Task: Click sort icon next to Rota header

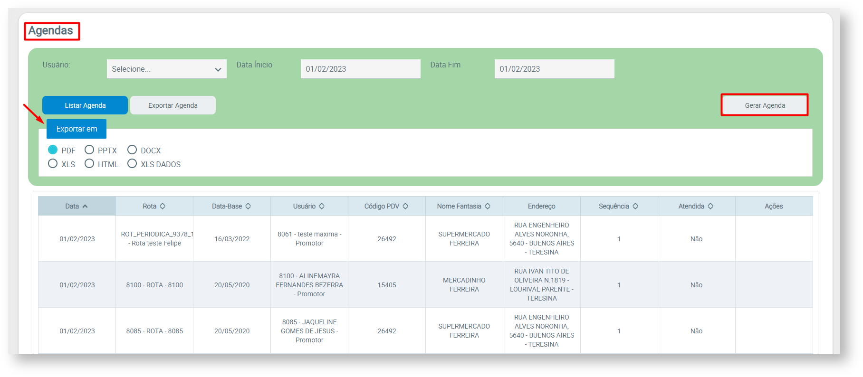Action: [x=163, y=207]
